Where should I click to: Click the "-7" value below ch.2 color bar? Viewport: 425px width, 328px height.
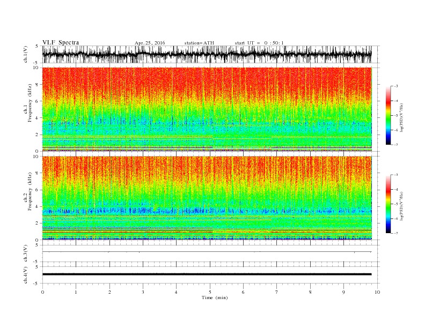(395, 233)
